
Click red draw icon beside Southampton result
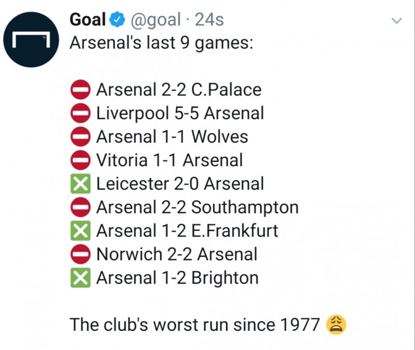coord(80,207)
